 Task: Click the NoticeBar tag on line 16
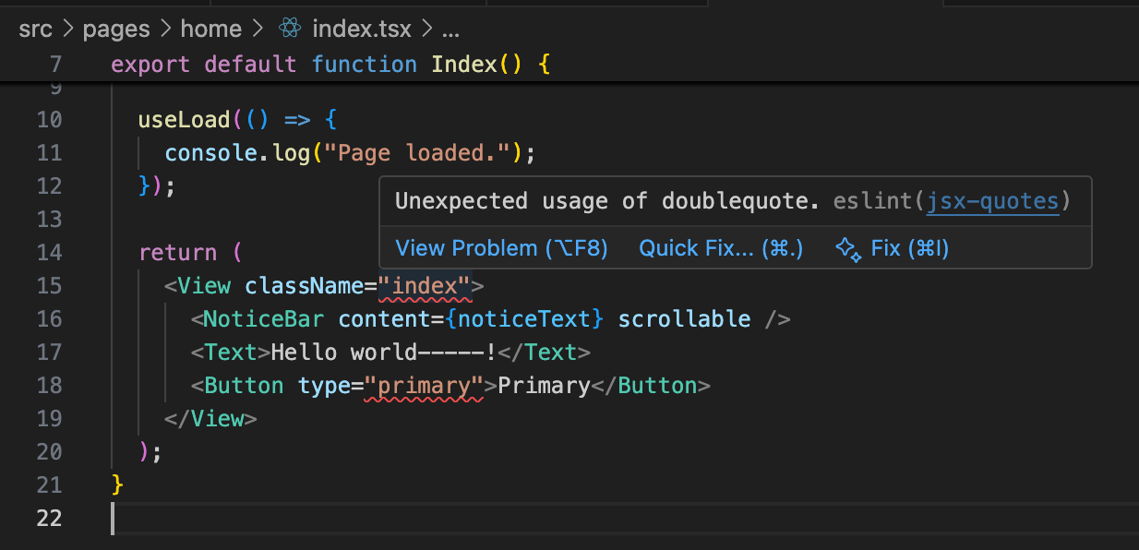pyautogui.click(x=263, y=318)
